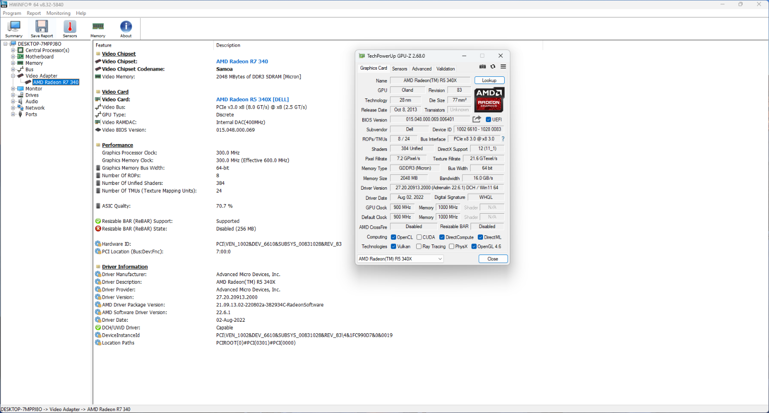Viewport: 769px width, 413px height.
Task: Expand the Network tree node
Action: 13,108
